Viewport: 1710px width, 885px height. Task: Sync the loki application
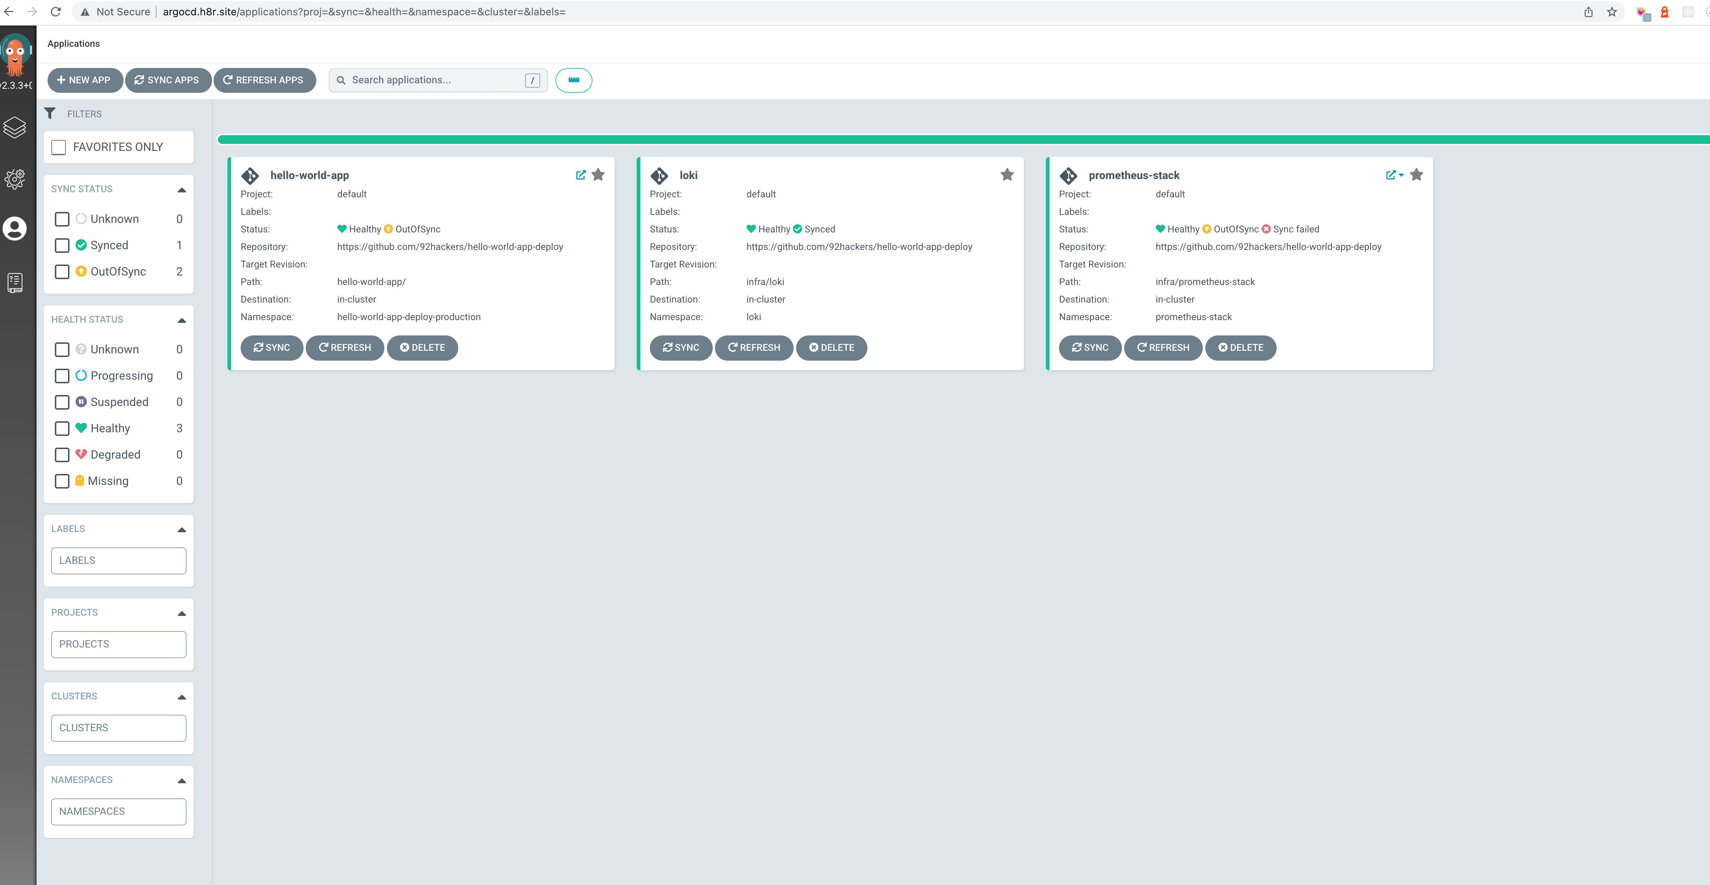point(681,347)
